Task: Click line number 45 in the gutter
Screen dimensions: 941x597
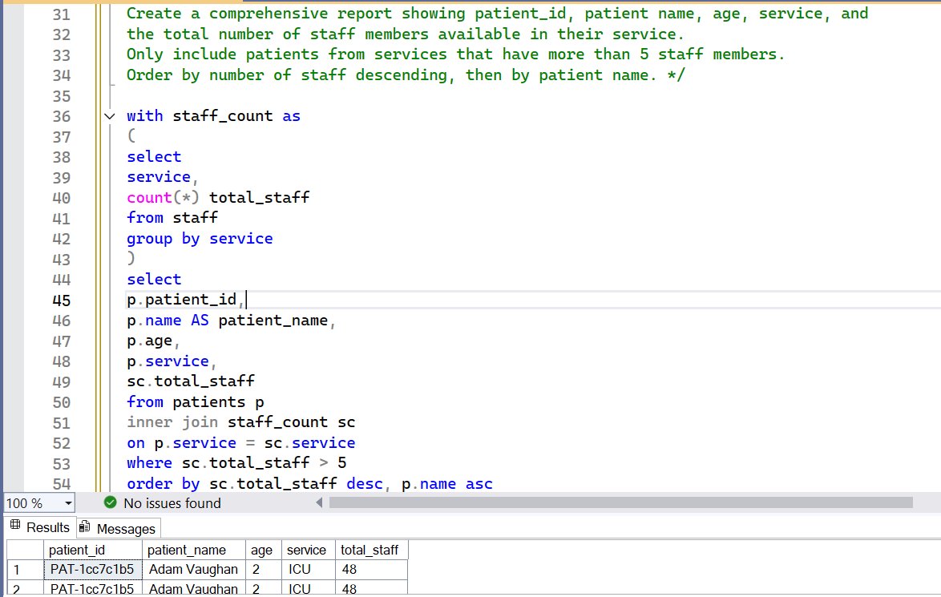Action: click(x=61, y=300)
